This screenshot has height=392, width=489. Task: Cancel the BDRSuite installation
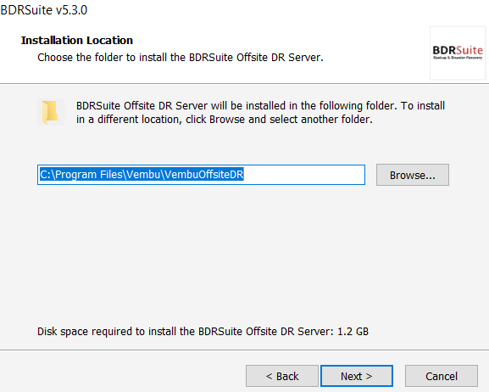click(442, 376)
